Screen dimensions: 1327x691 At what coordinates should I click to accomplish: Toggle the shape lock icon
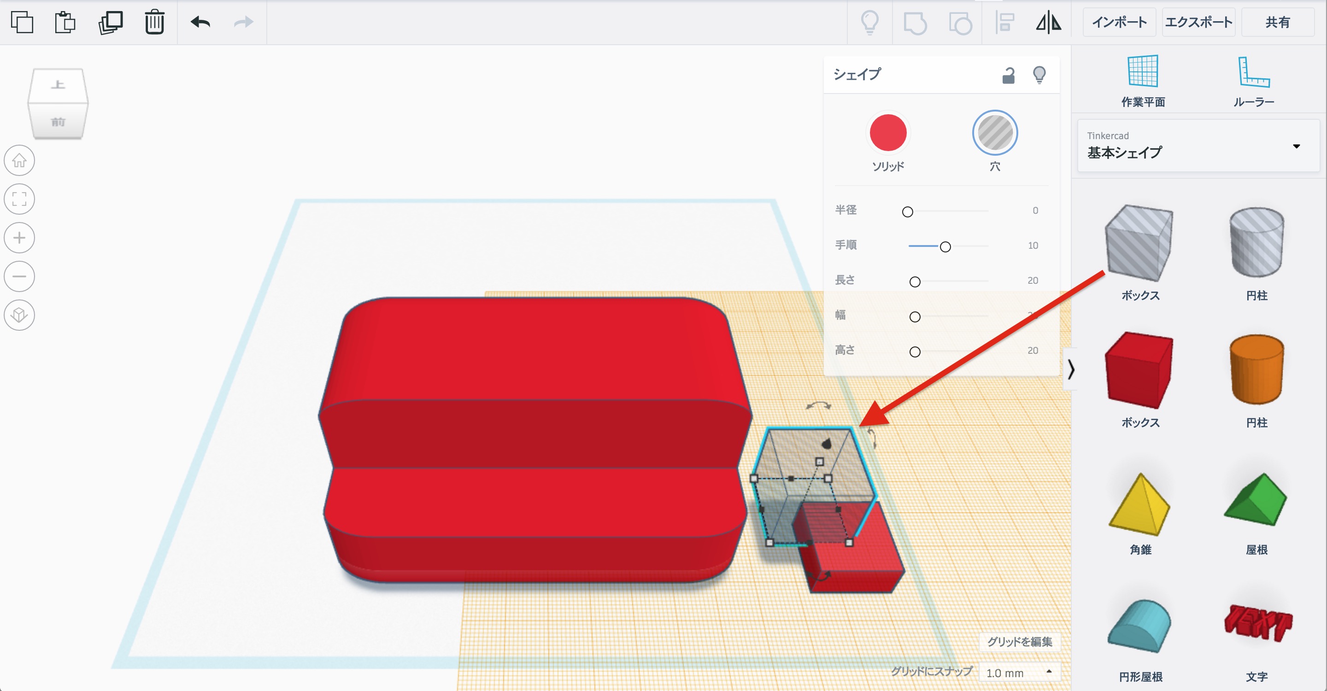1008,75
